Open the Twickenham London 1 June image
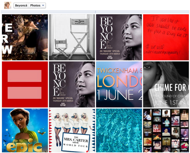The image size is (190, 153). point(119,84)
